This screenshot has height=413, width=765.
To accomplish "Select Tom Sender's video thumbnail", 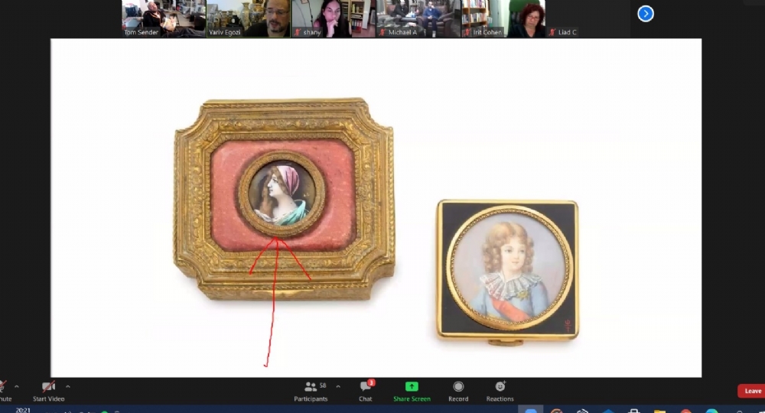I will [x=164, y=18].
